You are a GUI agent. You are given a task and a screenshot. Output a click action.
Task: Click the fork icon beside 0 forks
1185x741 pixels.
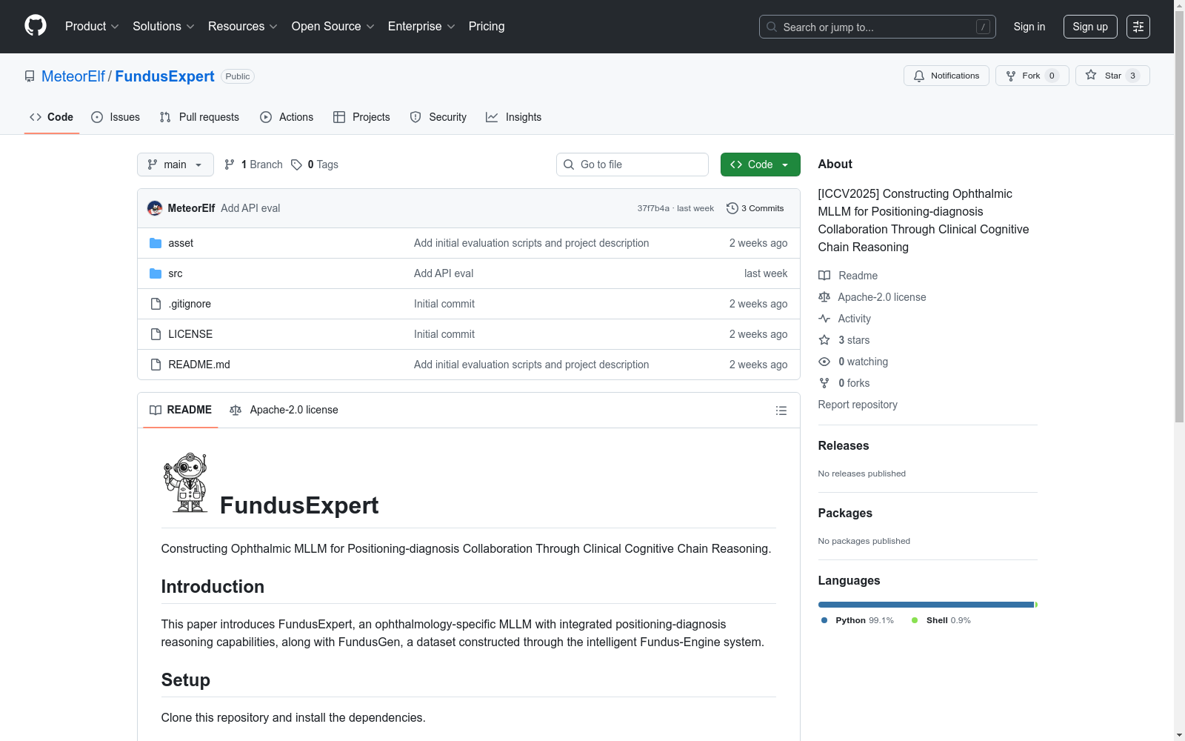tap(824, 383)
